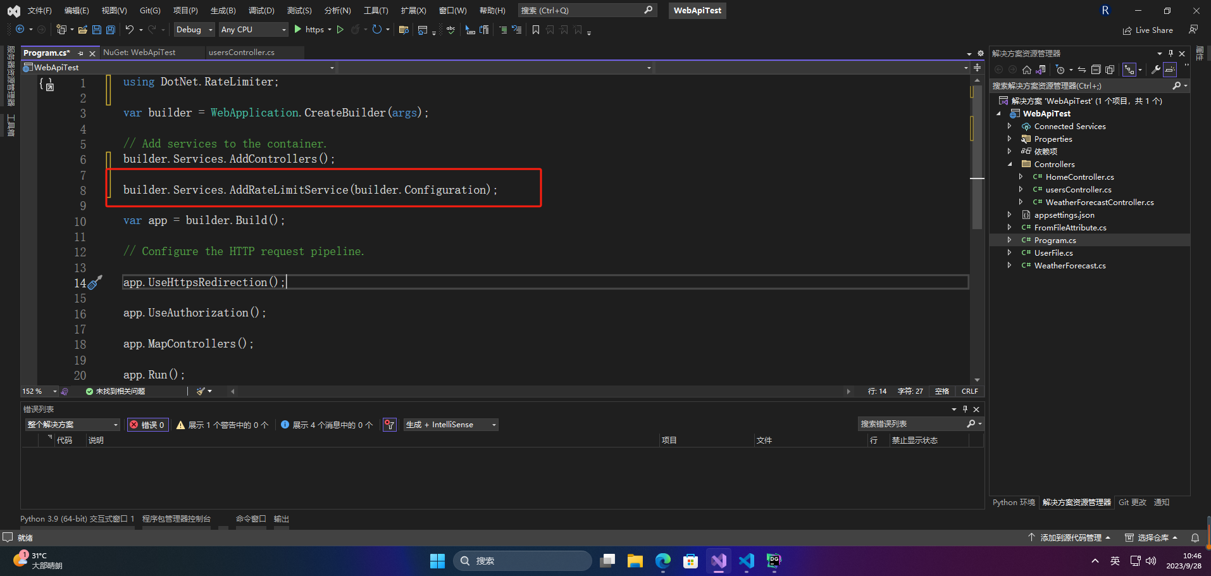The height and width of the screenshot is (576, 1211).
Task: Toggle Error List panel auto-hide pin
Action: pos(965,409)
